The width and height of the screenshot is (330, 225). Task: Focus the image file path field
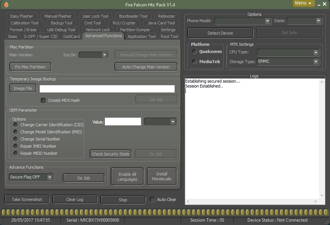click(x=107, y=89)
